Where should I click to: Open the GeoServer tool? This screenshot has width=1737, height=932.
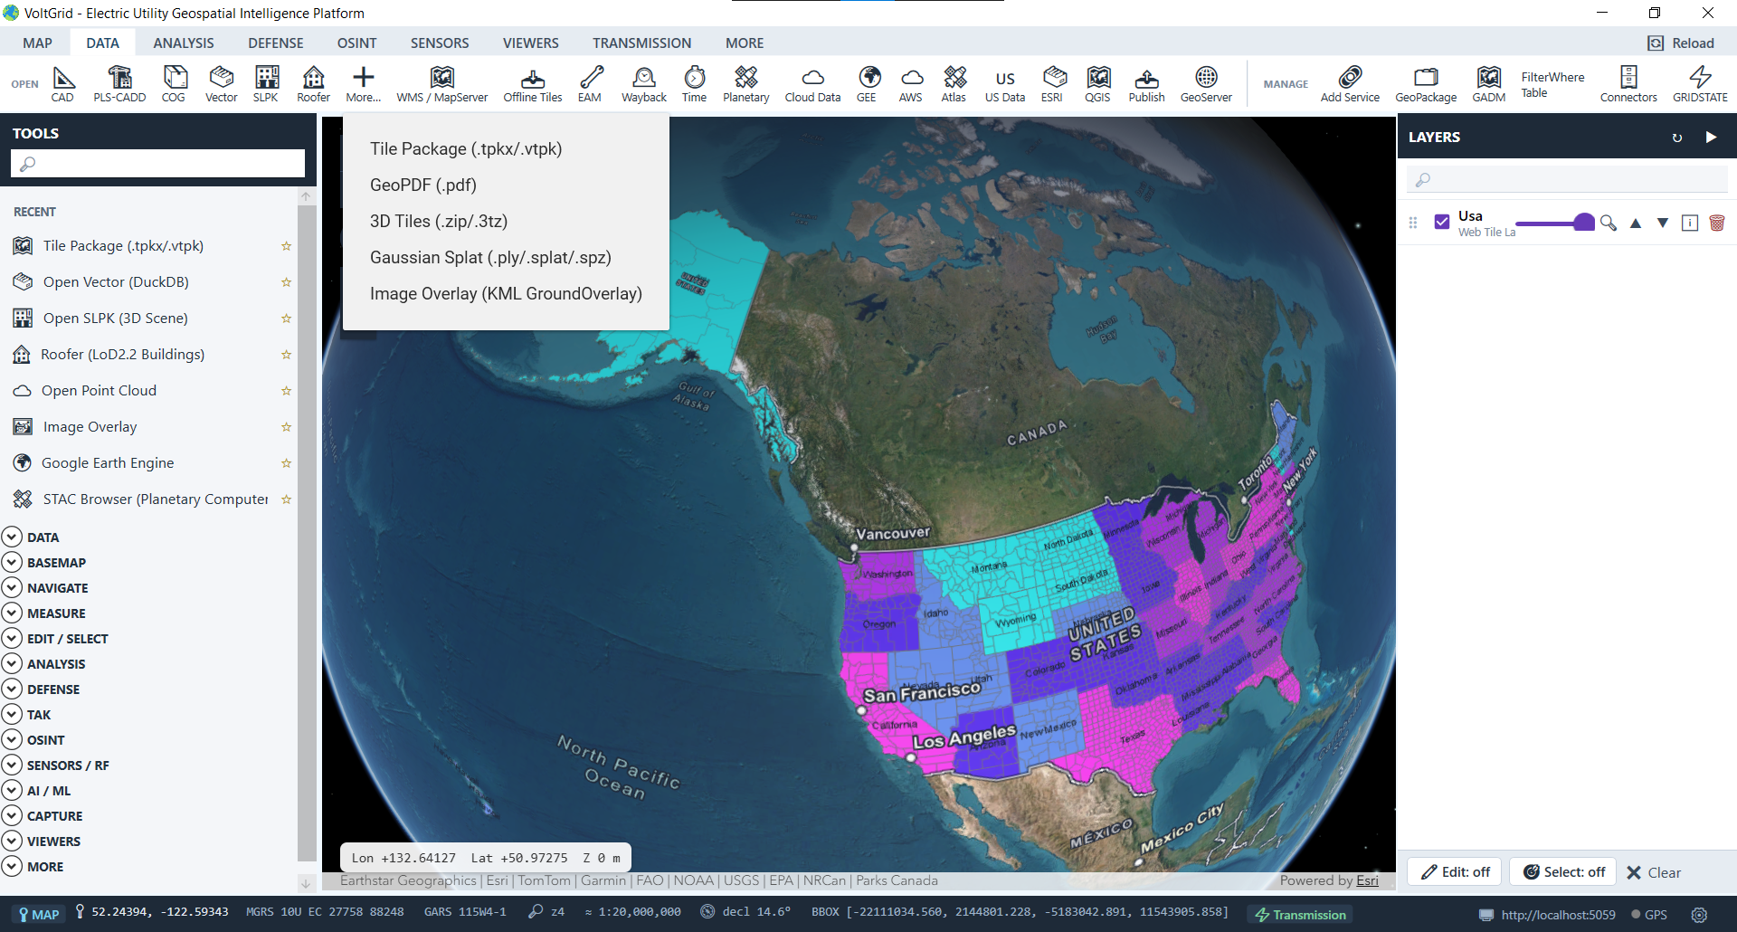pyautogui.click(x=1206, y=84)
